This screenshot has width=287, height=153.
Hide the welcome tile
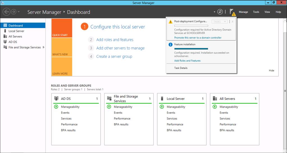[271, 70]
